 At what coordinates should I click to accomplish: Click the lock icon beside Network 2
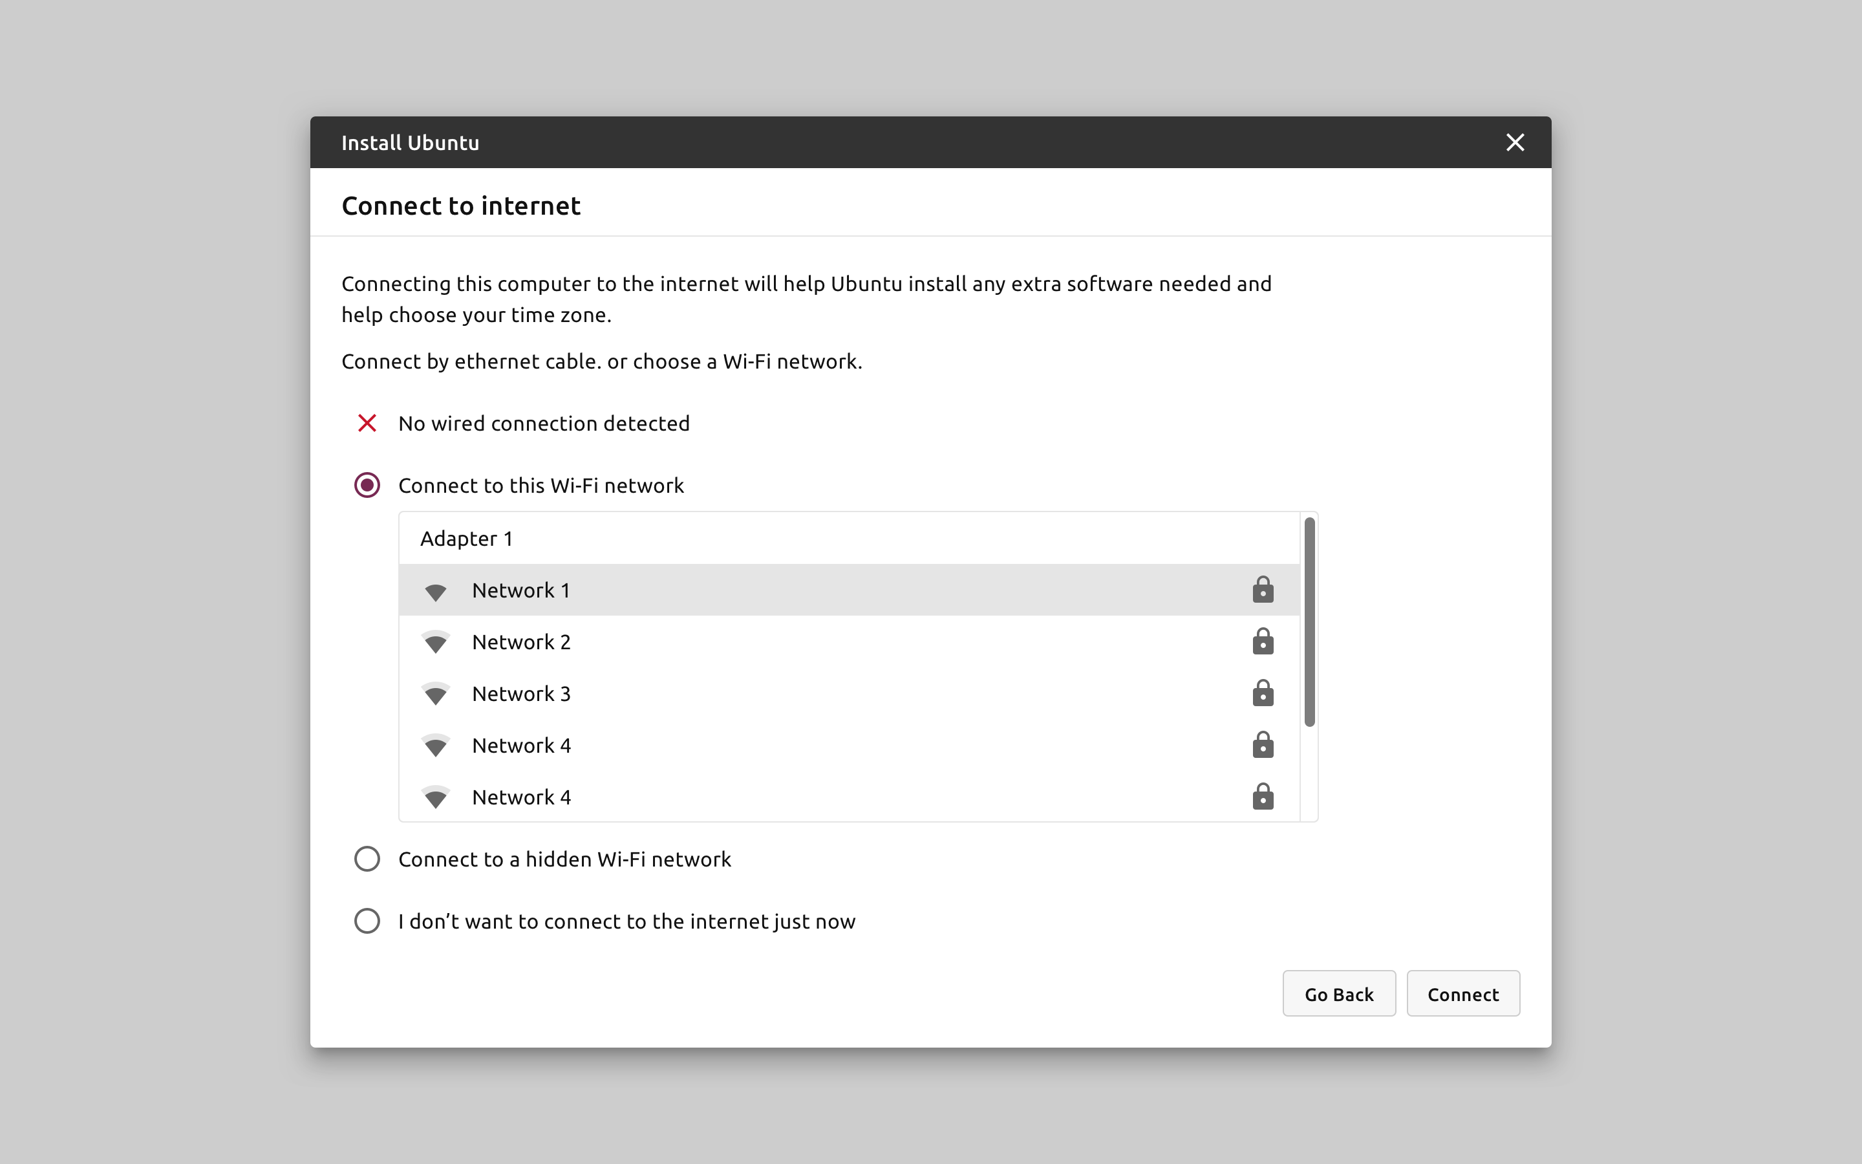point(1263,642)
